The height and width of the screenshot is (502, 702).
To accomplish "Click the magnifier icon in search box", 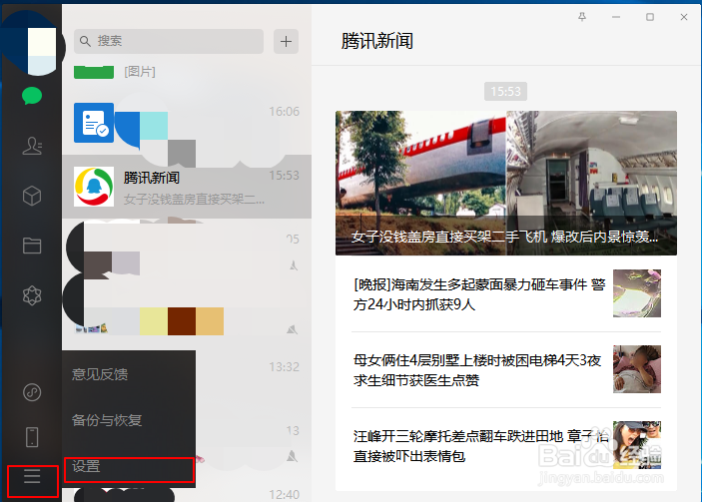I will 85,41.
